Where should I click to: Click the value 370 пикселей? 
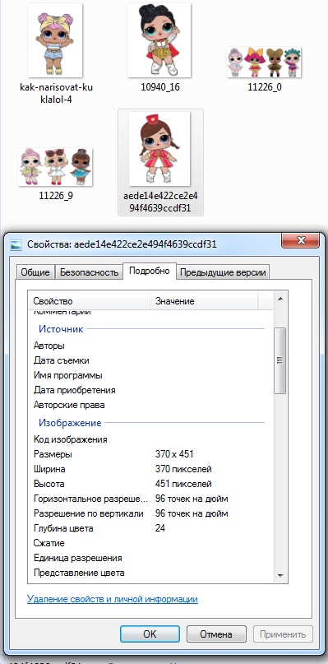point(183,469)
